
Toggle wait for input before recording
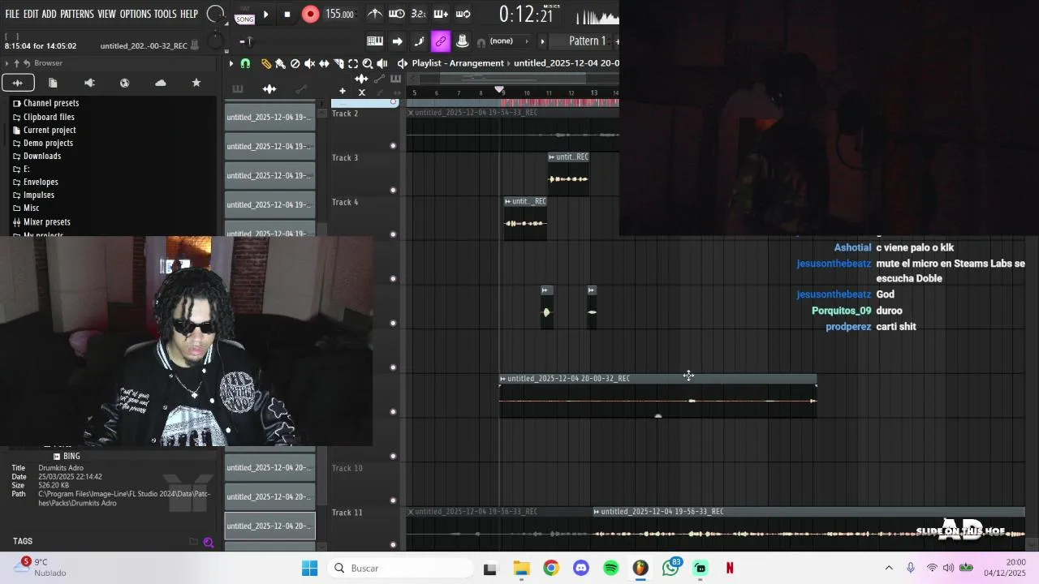[x=397, y=14]
